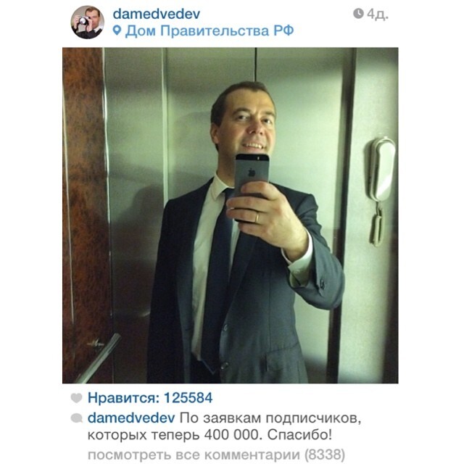The height and width of the screenshot is (464, 464).
Task: Open the Дом Правительства РФ location
Action: pos(210,30)
